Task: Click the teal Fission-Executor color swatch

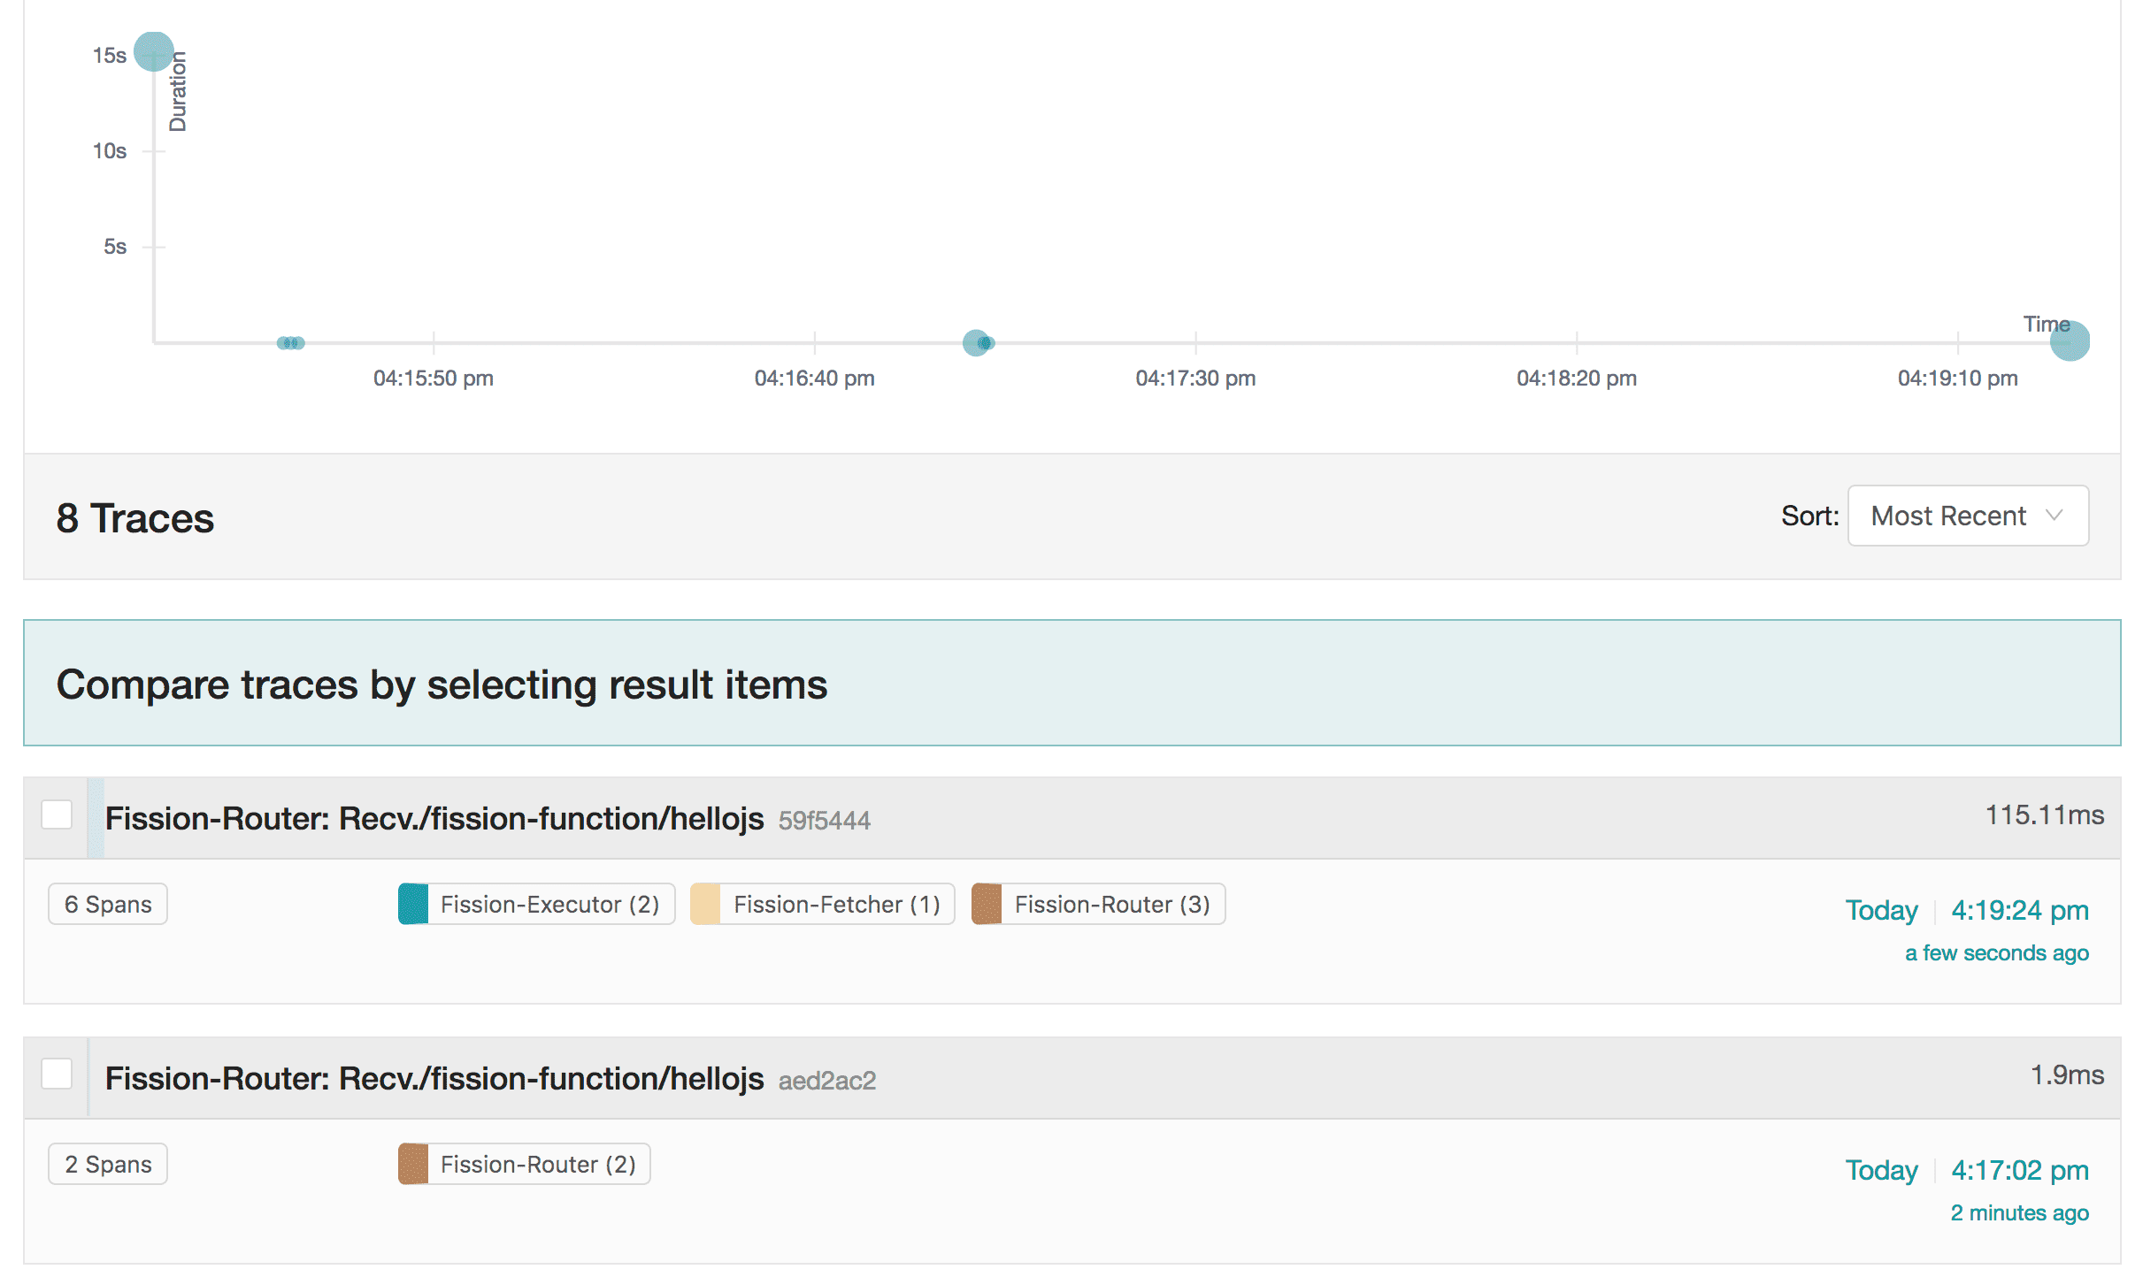Action: pyautogui.click(x=413, y=904)
